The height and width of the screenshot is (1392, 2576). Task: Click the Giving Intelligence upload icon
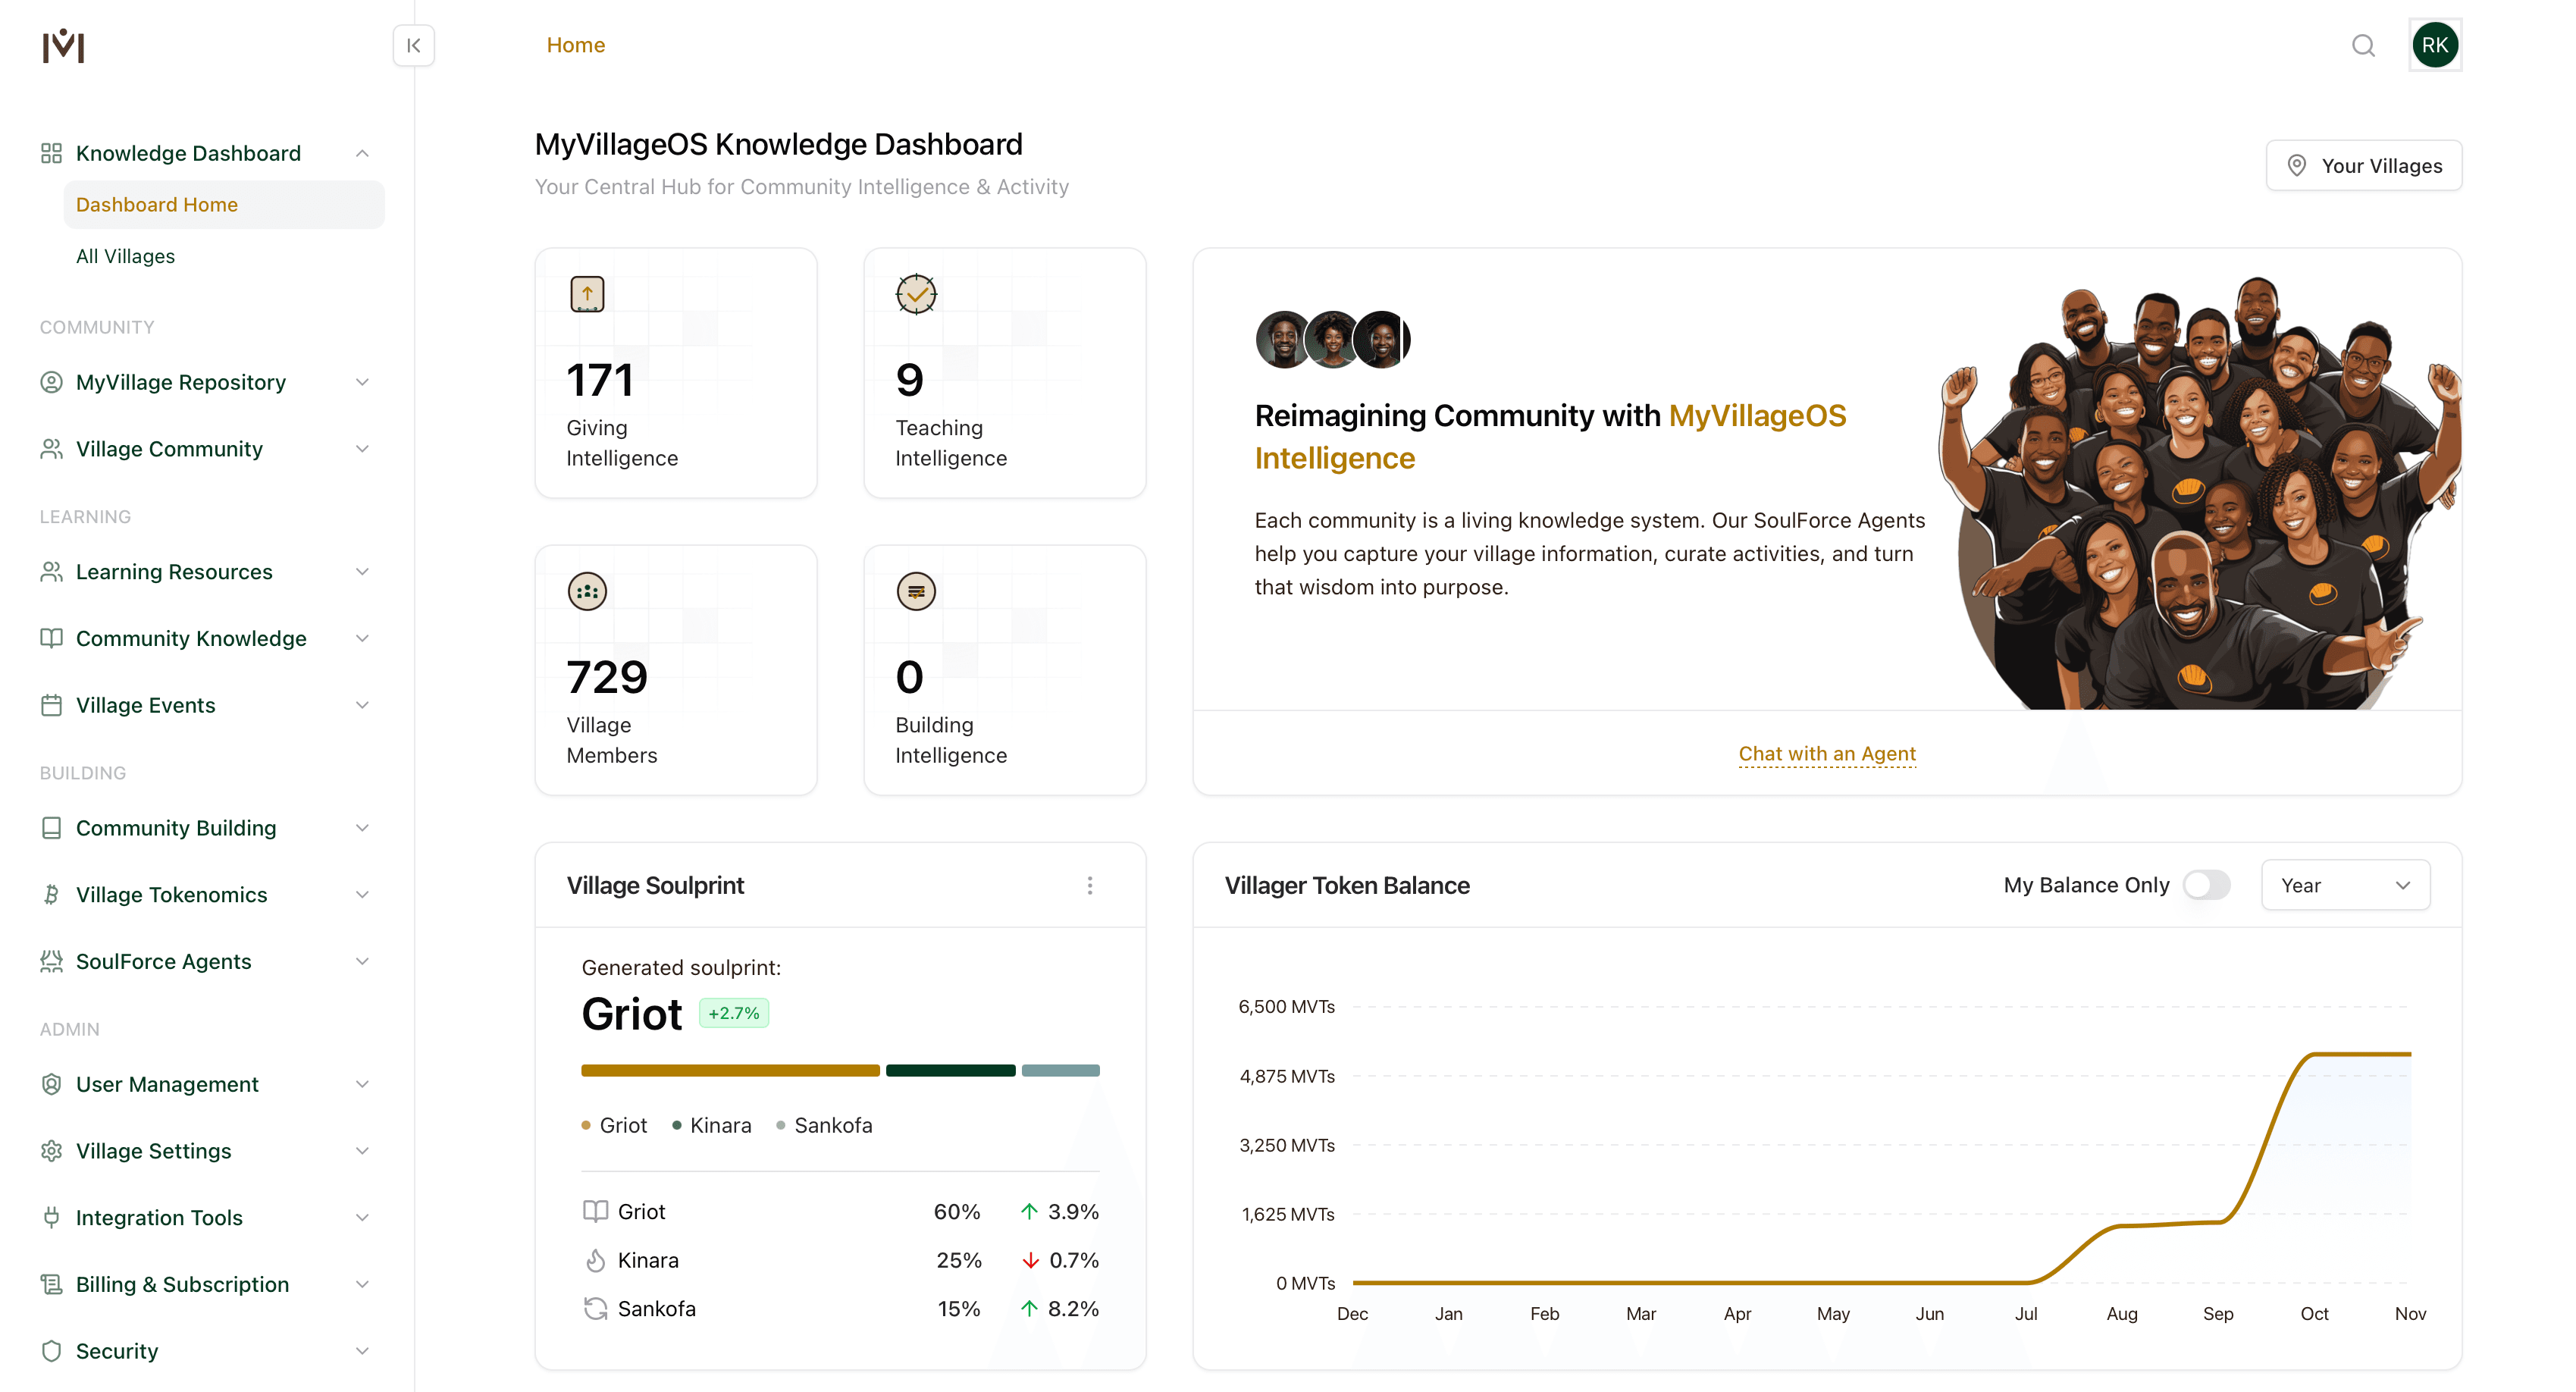click(x=587, y=294)
